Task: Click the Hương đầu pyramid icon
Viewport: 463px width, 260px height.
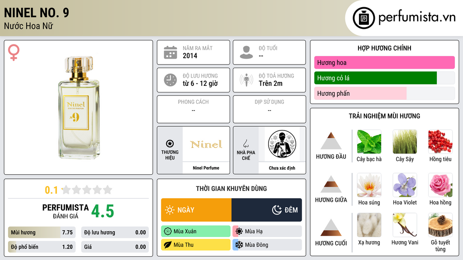Action: (x=331, y=141)
